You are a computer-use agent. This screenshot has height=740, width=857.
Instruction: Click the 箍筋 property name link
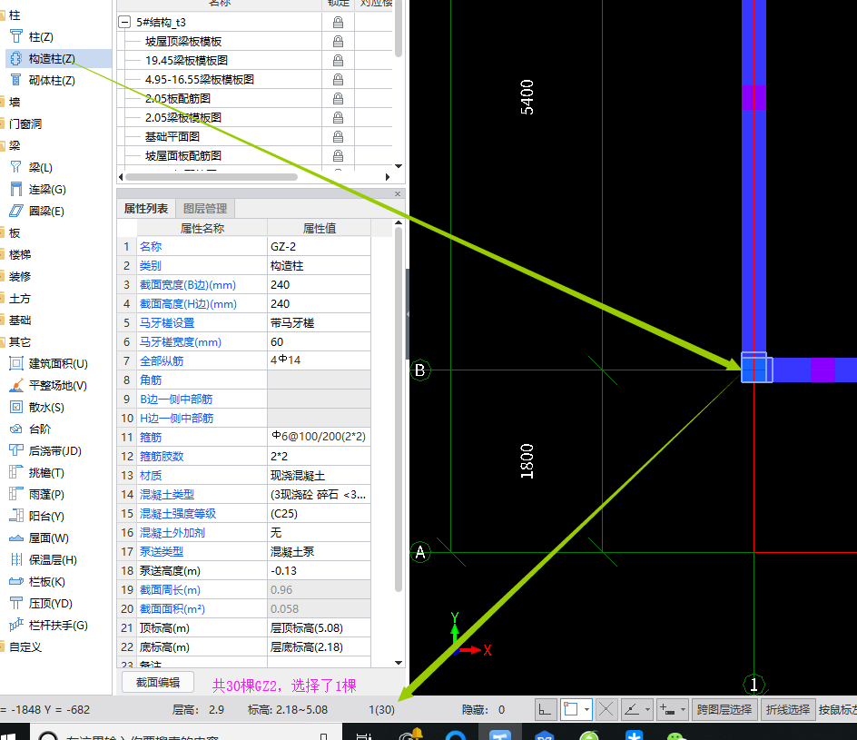click(151, 438)
